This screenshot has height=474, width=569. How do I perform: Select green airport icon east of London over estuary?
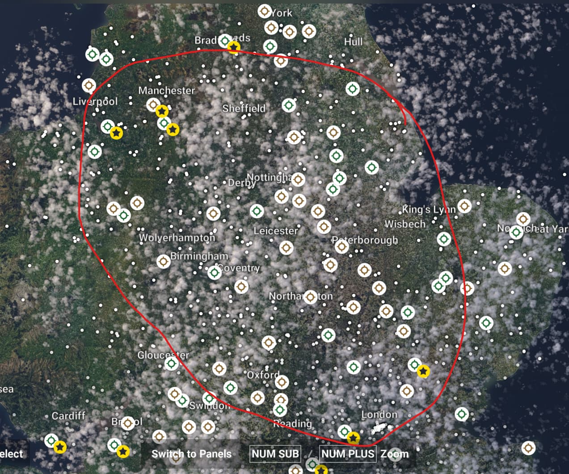(x=462, y=414)
